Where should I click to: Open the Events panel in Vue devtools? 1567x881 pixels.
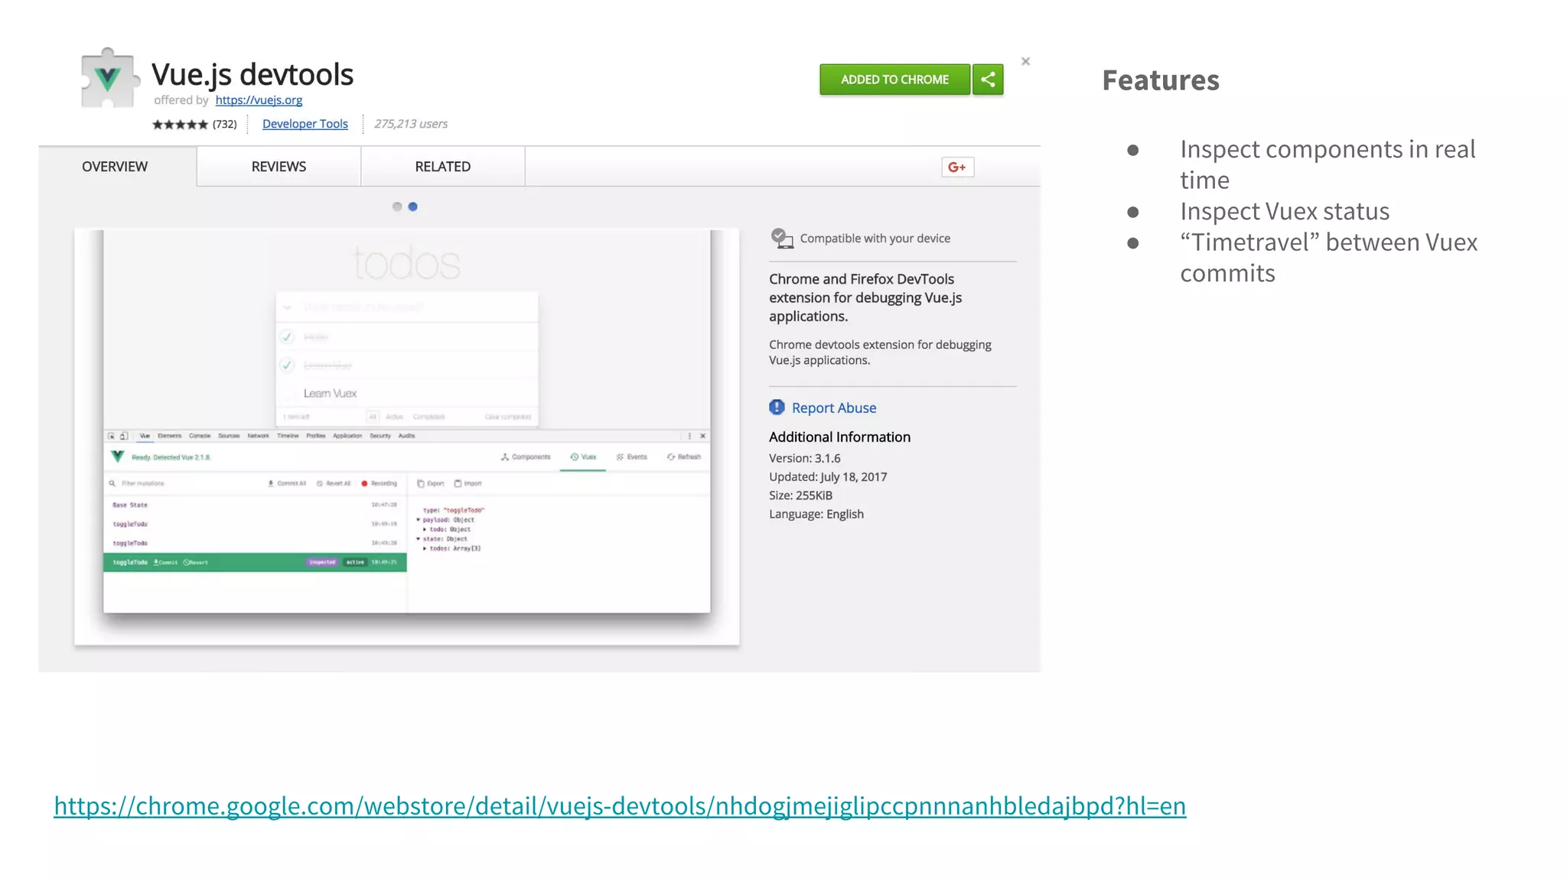coord(631,457)
